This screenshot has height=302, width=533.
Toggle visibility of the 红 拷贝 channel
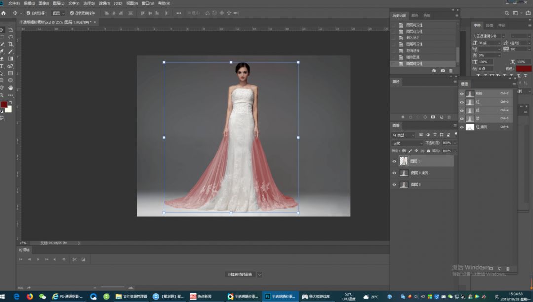[x=462, y=127]
